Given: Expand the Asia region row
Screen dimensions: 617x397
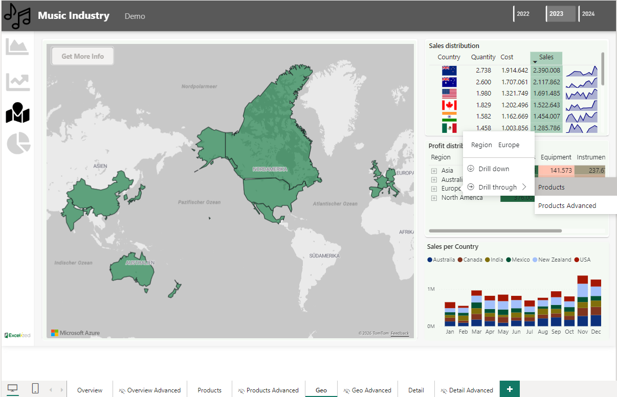Looking at the screenshot, I should (x=434, y=171).
